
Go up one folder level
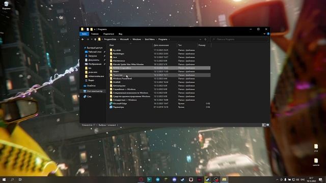95,39
